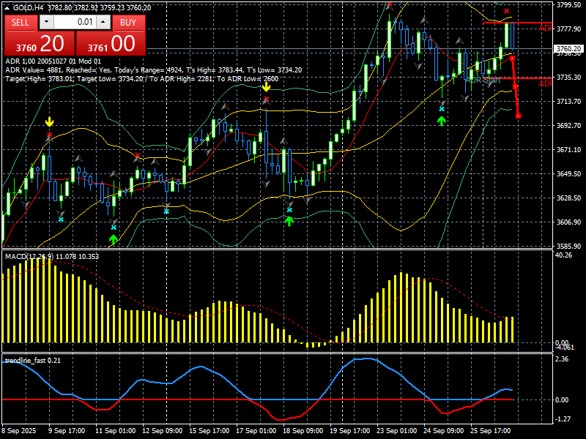Click the red cross marker near 12 Sep
Viewport: 586px width, 439px height.
pyautogui.click(x=138, y=155)
